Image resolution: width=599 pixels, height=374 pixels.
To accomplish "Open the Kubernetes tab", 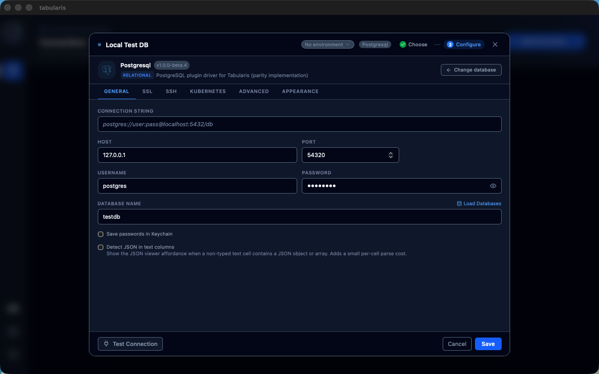I will [208, 92].
